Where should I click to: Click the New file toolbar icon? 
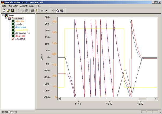(4, 10)
